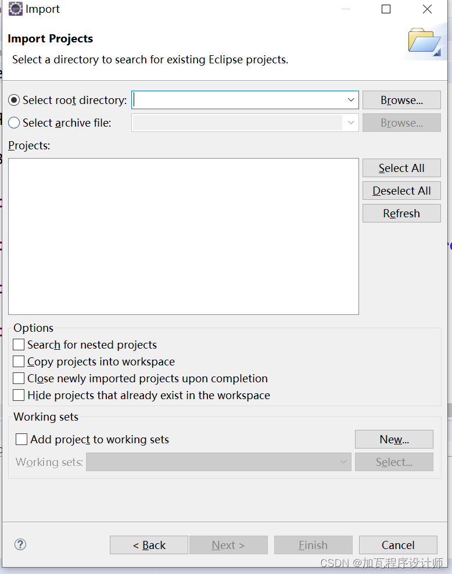Tick Close newly imported projects upon completion
The width and height of the screenshot is (452, 574).
pos(19,378)
